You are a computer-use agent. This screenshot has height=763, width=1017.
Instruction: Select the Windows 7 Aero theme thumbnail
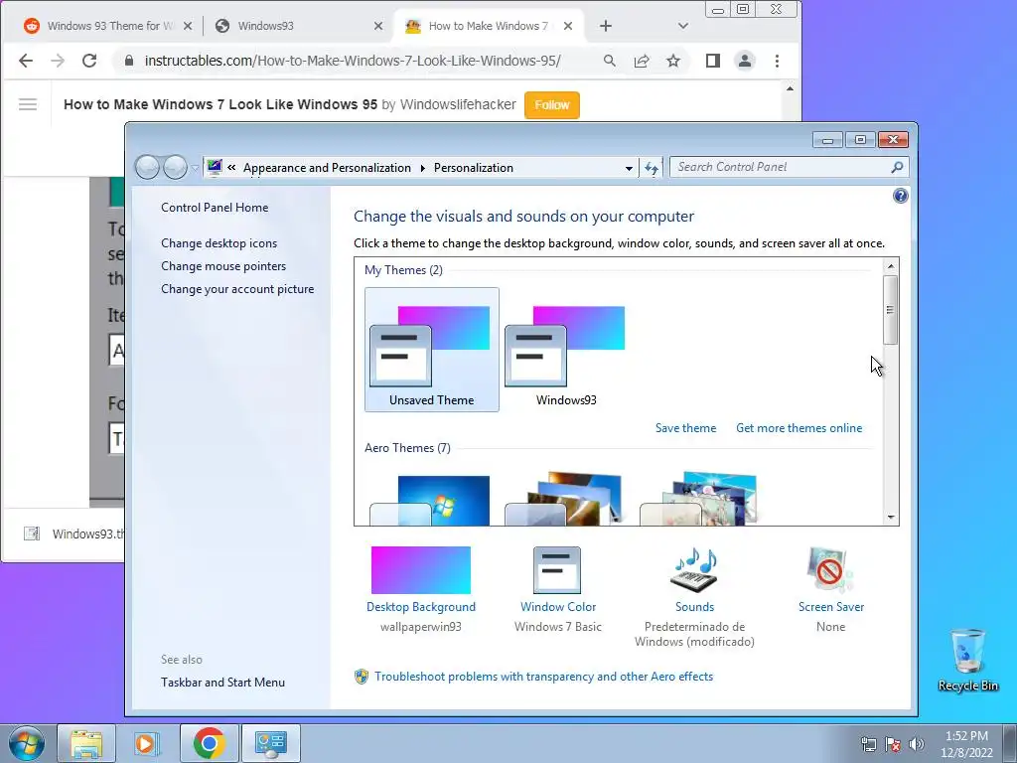(431, 500)
